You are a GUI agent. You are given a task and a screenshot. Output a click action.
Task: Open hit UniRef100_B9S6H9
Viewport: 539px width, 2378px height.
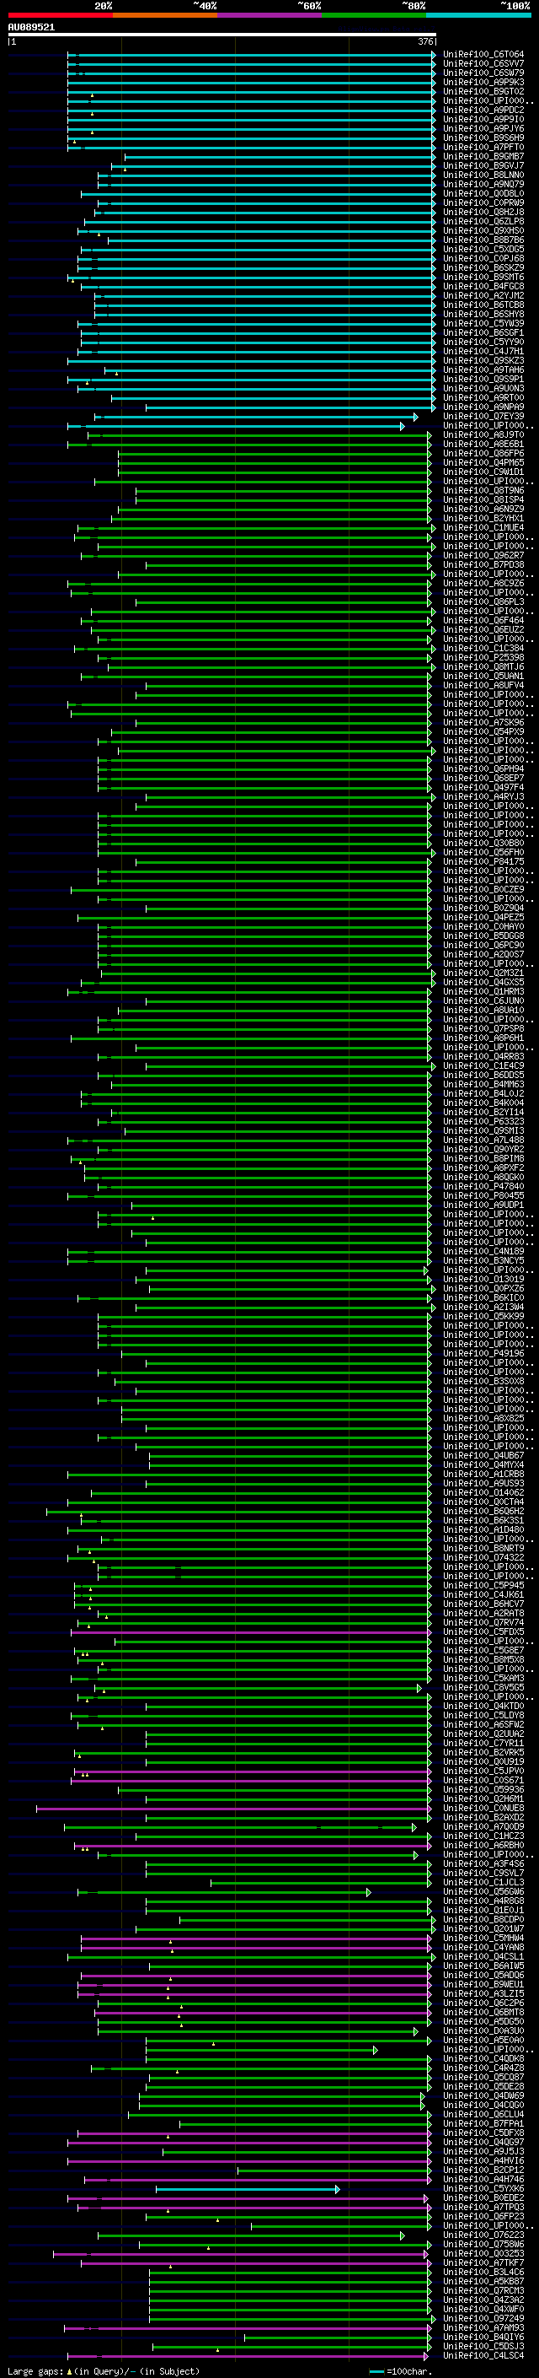(x=483, y=138)
